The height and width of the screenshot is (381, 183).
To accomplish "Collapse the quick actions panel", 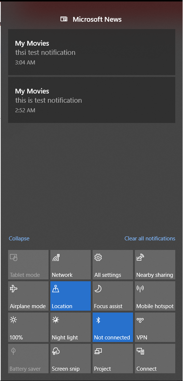I will point(19,239).
